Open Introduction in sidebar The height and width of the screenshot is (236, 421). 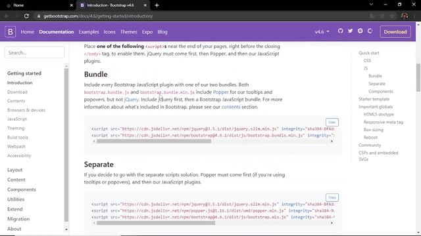coord(20,83)
